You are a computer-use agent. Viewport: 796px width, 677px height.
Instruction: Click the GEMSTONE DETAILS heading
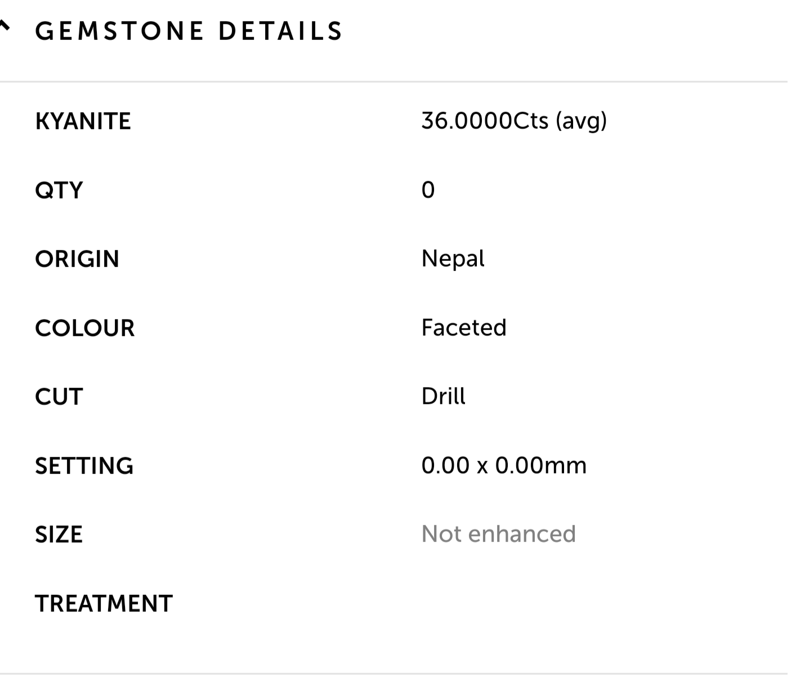pos(189,31)
